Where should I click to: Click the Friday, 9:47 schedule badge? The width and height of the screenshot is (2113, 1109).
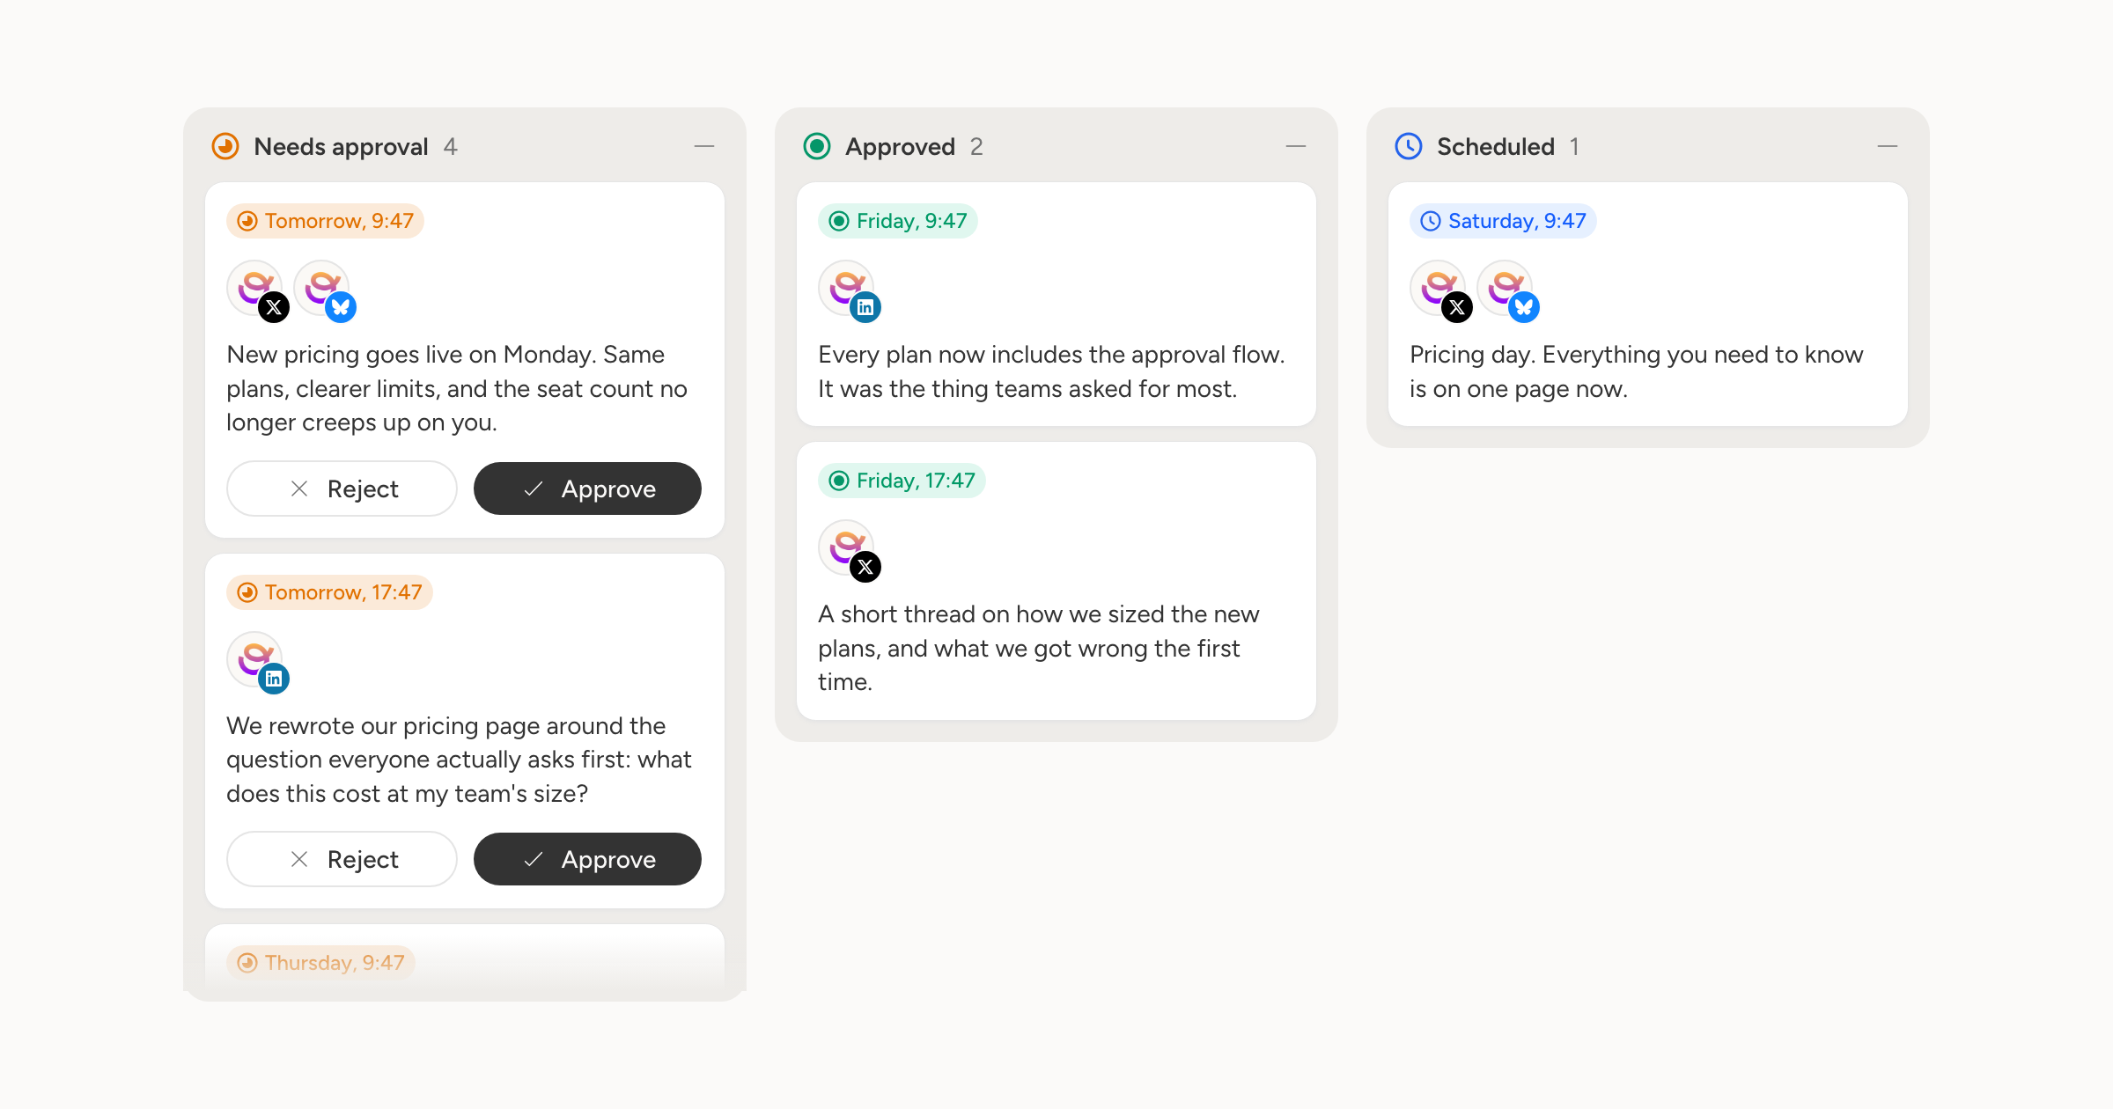pyautogui.click(x=898, y=221)
